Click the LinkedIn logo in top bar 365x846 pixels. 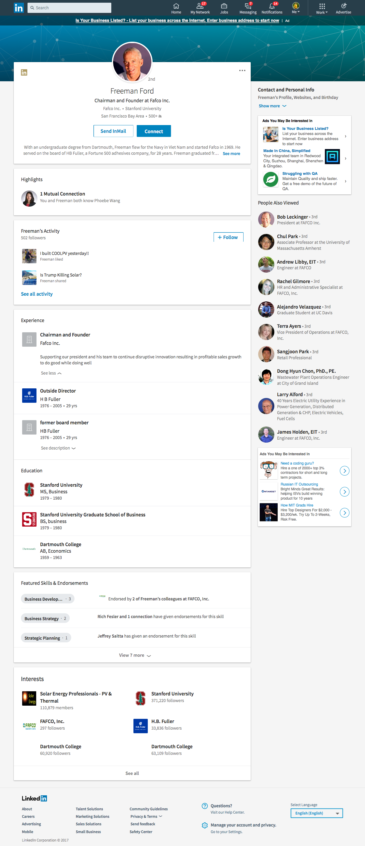19,7
